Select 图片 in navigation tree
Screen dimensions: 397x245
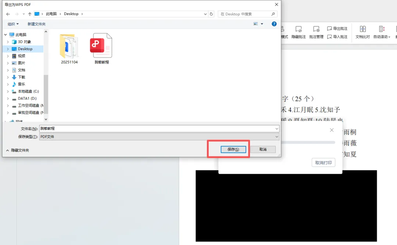[x=22, y=63]
